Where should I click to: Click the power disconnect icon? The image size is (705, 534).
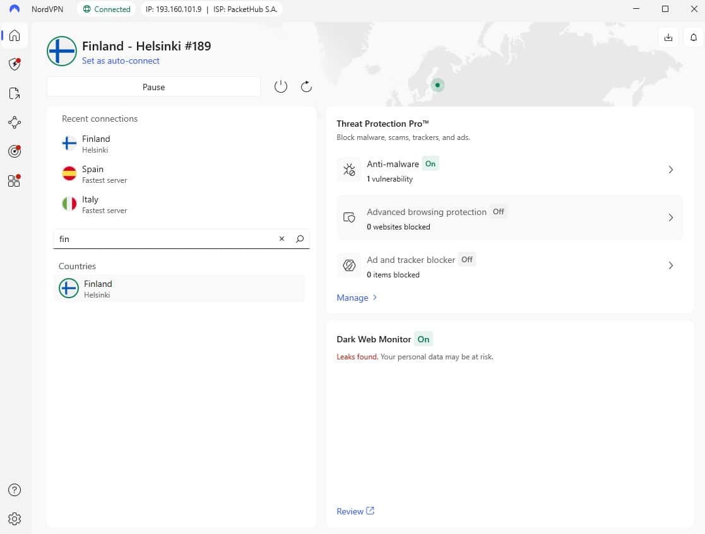281,87
